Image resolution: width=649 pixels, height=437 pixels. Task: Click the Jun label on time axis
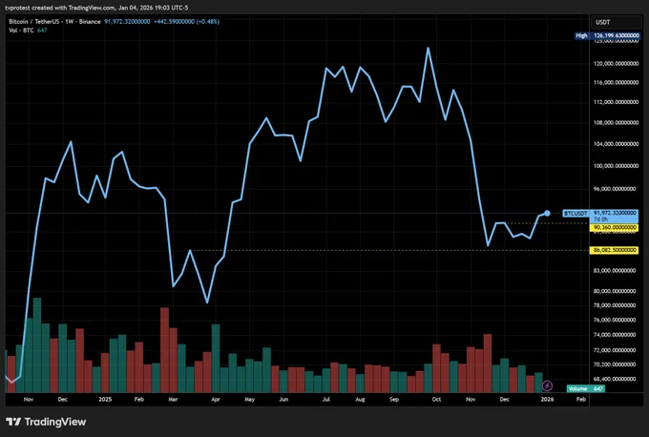point(283,400)
